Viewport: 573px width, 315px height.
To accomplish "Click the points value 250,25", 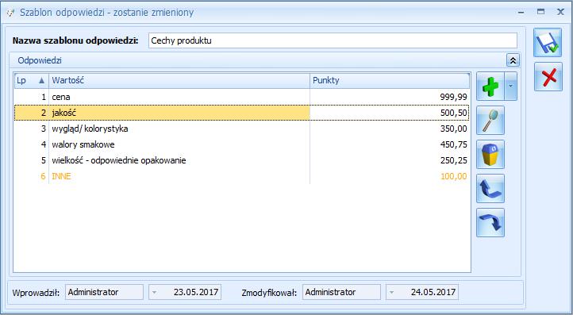I will (x=453, y=160).
